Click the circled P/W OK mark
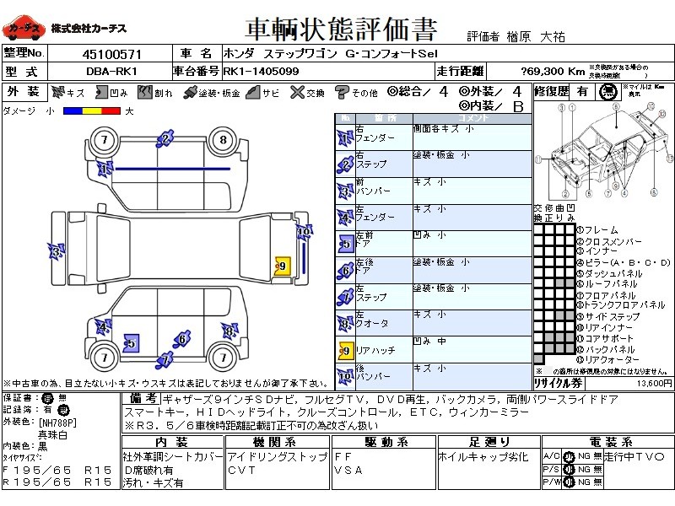Viewport: 675px width, 506px height. click(568, 482)
